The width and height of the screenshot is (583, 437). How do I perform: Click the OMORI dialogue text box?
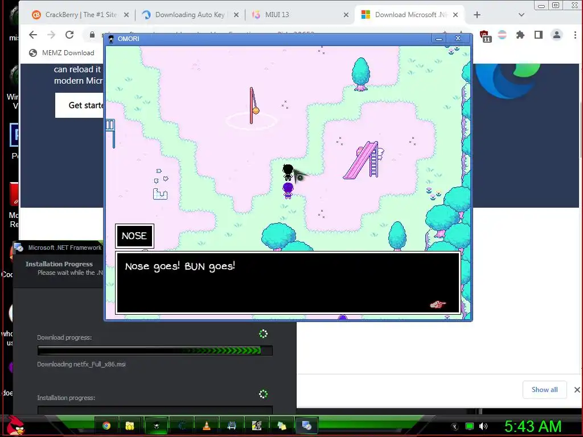pyautogui.click(x=288, y=283)
